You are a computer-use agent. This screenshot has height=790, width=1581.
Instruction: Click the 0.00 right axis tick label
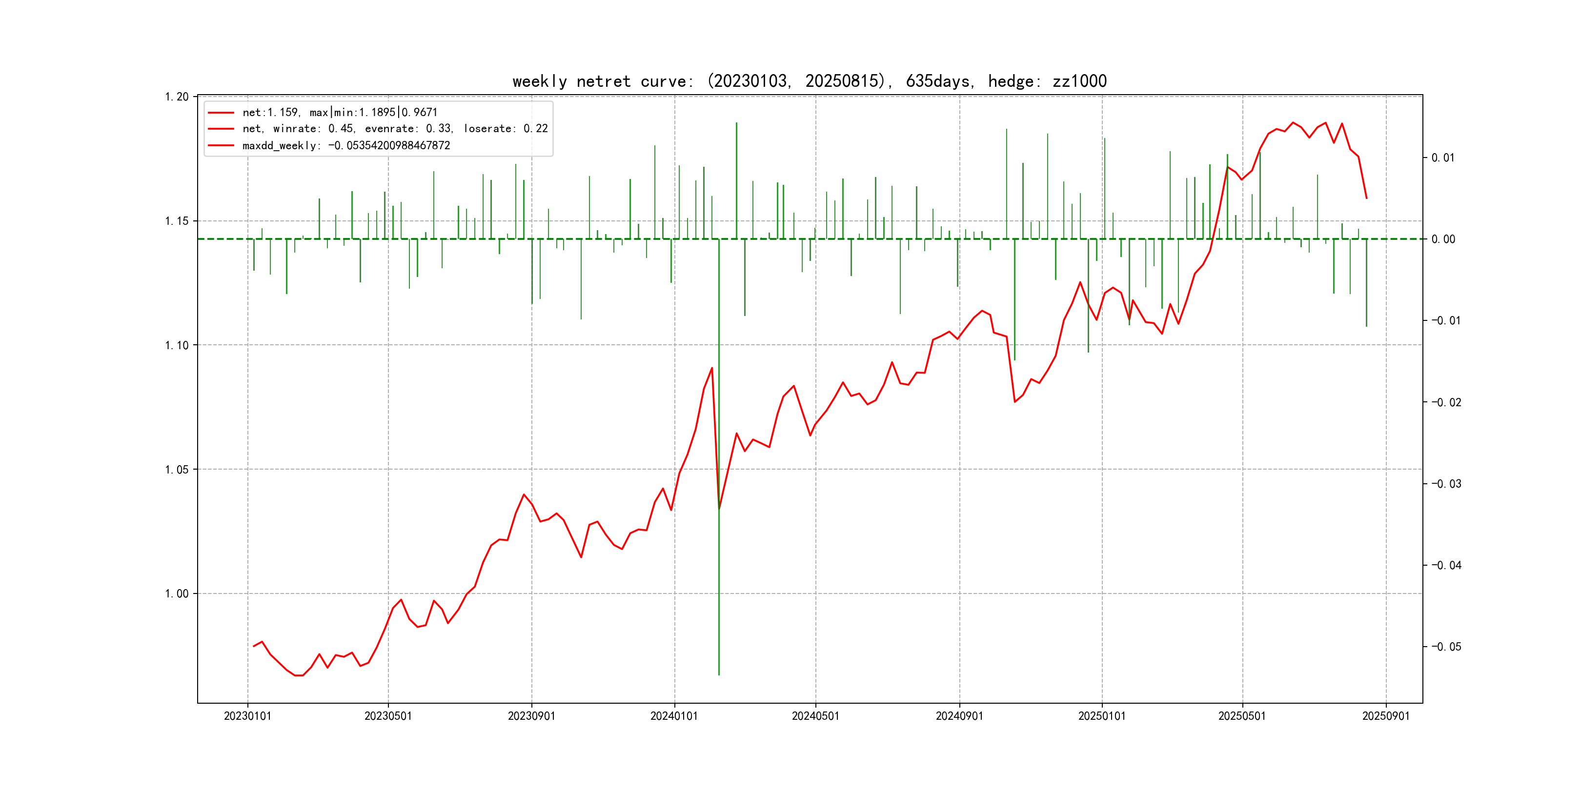[x=1443, y=239]
